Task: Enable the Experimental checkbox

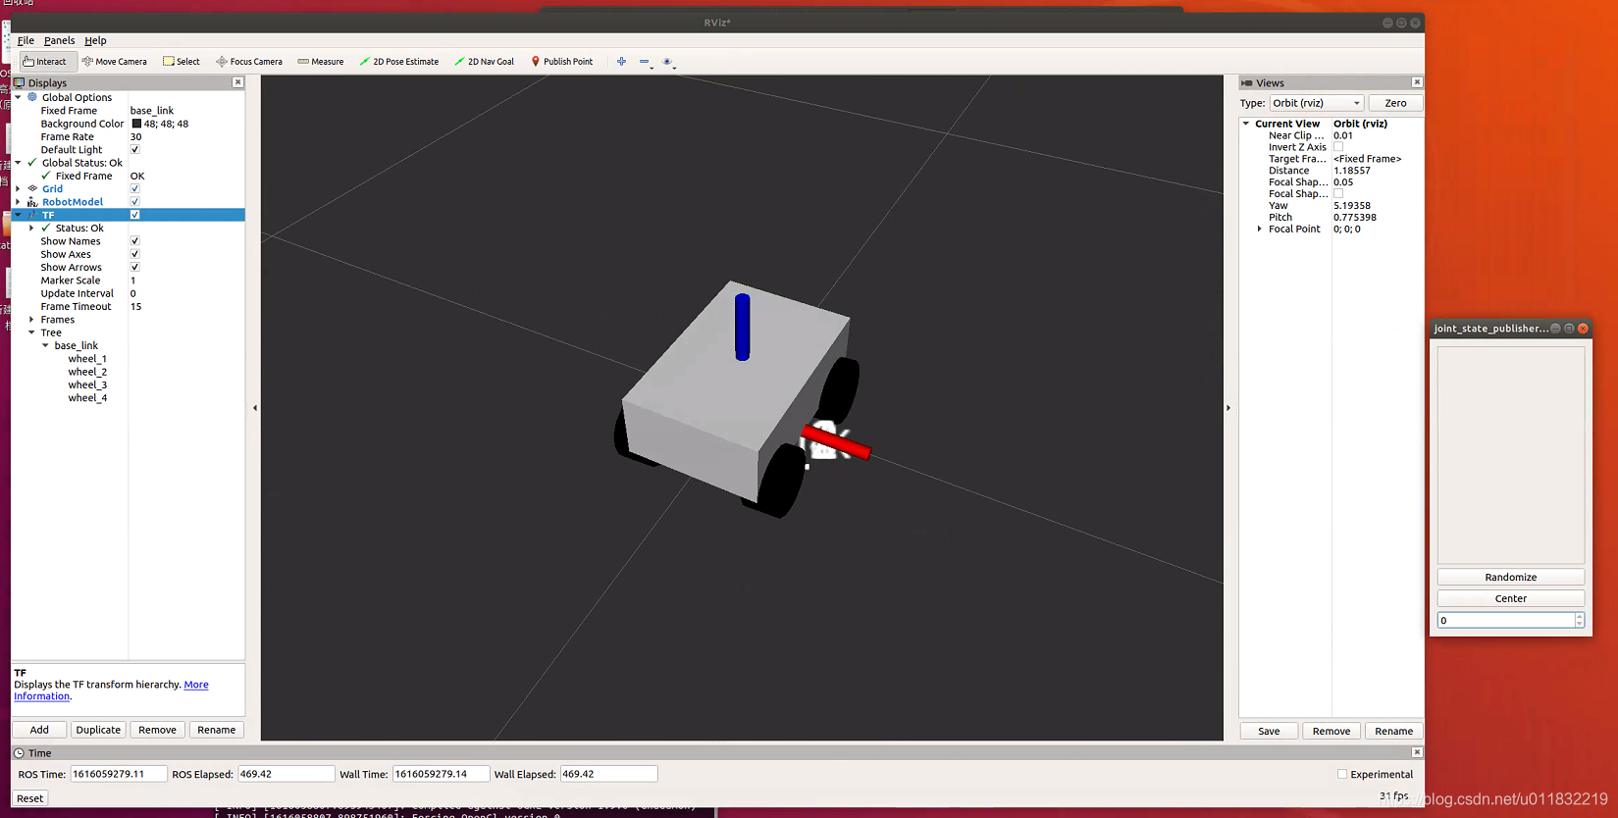Action: (x=1342, y=774)
